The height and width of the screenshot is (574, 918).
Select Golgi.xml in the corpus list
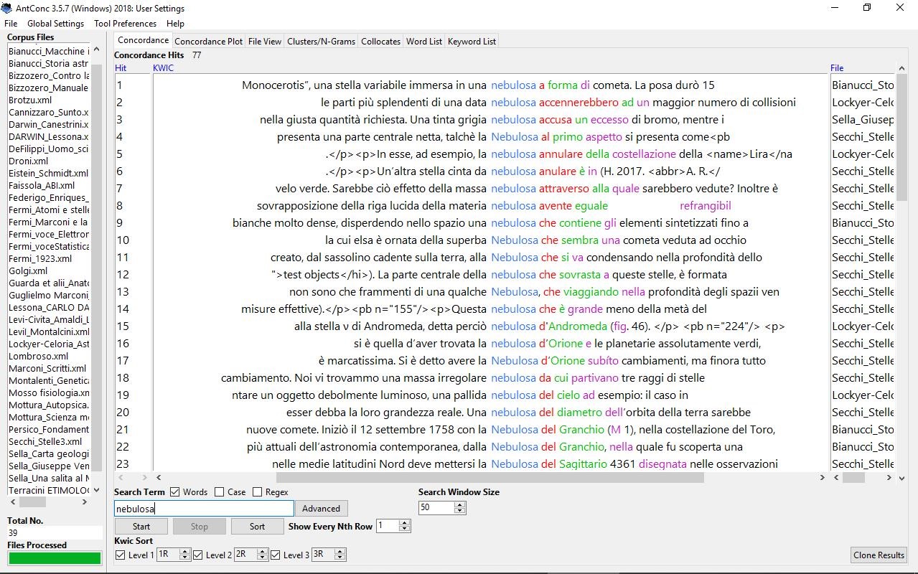(28, 271)
